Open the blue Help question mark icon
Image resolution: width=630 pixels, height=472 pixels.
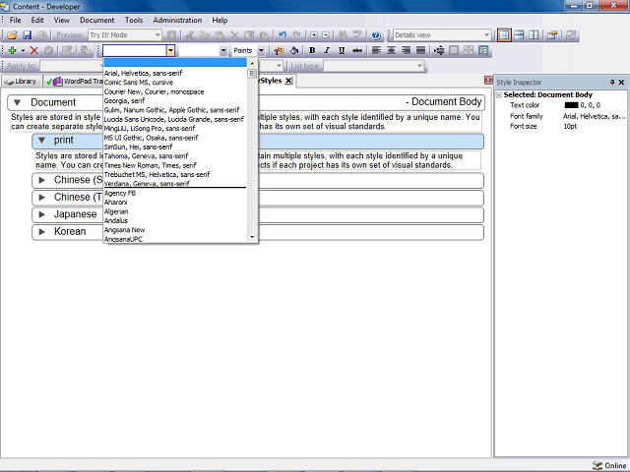pyautogui.click(x=376, y=35)
